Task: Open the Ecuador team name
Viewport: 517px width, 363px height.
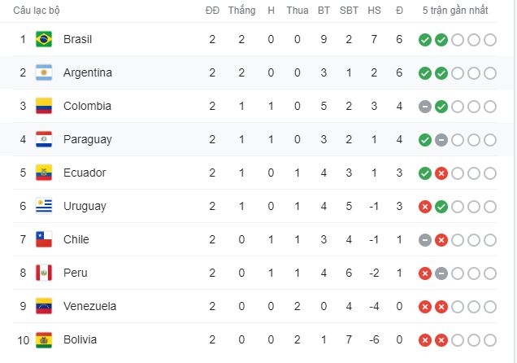Action: 85,173
